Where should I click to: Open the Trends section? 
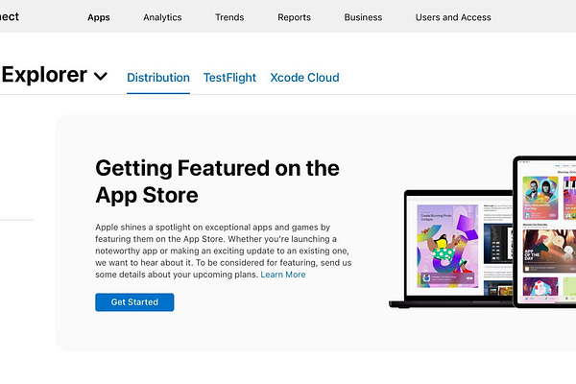[x=229, y=17]
